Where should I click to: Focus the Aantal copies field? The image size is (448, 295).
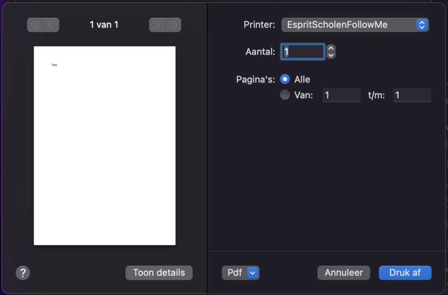pos(302,51)
